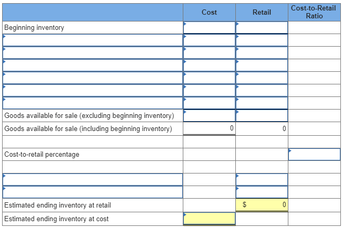Click the yellow Estimated ending inventory at cost cell
Image resolution: width=343 pixels, height=228 pixels.
coord(209,219)
